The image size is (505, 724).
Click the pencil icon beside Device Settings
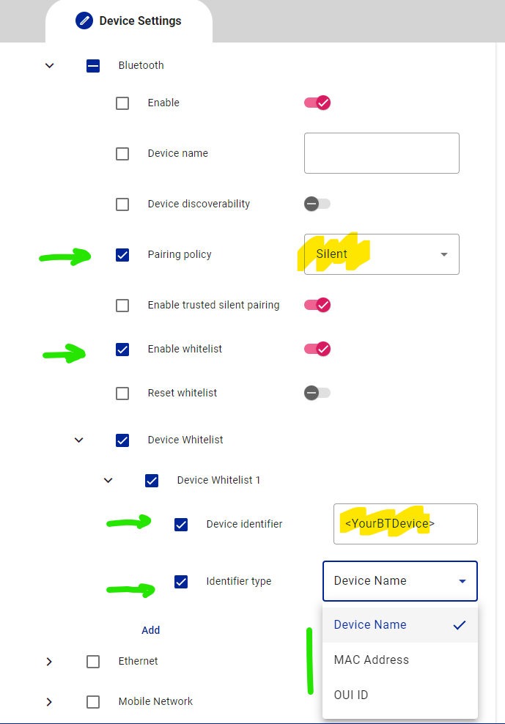click(x=84, y=21)
